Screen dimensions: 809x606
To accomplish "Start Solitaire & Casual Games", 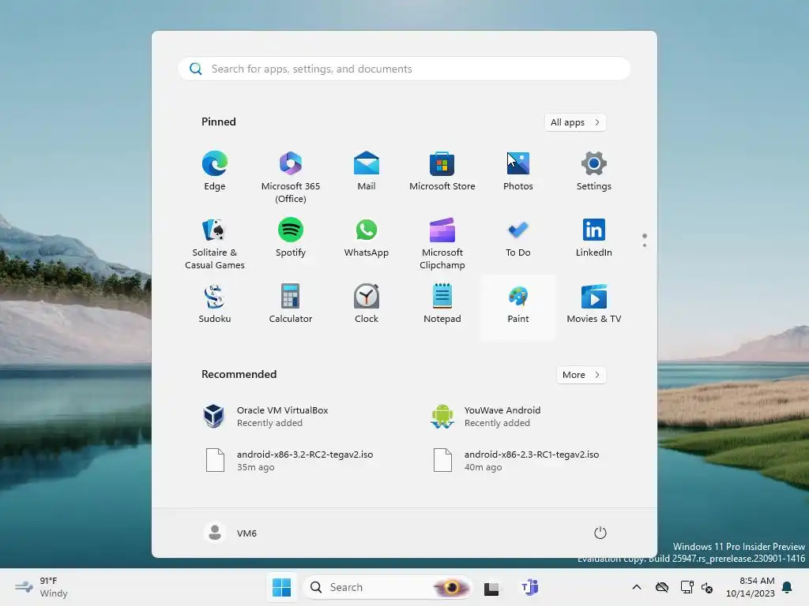I will (x=215, y=243).
